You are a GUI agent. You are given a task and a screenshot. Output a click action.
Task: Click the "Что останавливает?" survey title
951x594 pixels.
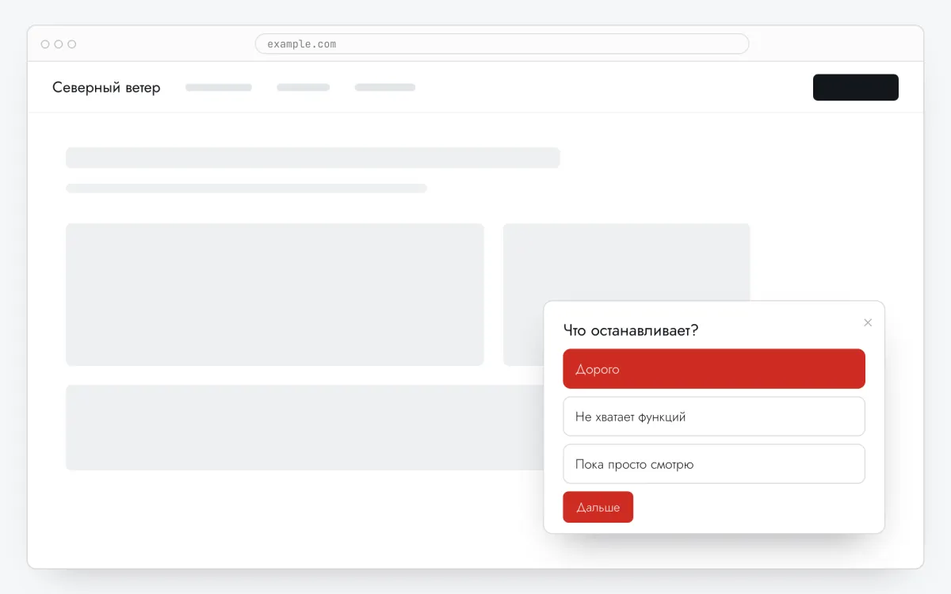tap(631, 330)
